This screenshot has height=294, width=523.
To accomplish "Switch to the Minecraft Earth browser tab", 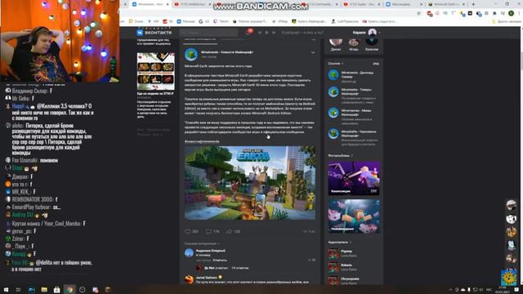I will point(447,4).
